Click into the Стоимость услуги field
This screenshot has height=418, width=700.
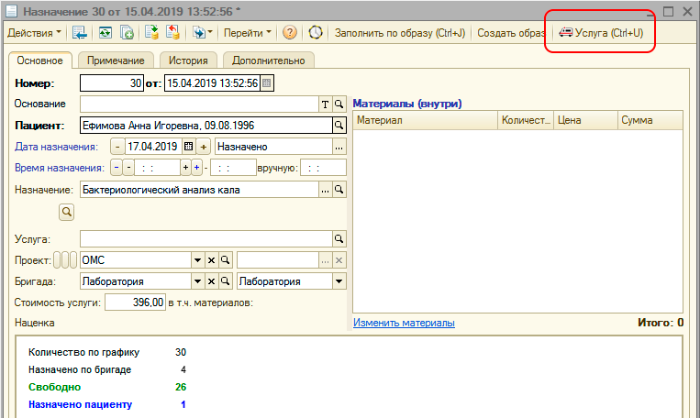click(x=136, y=302)
